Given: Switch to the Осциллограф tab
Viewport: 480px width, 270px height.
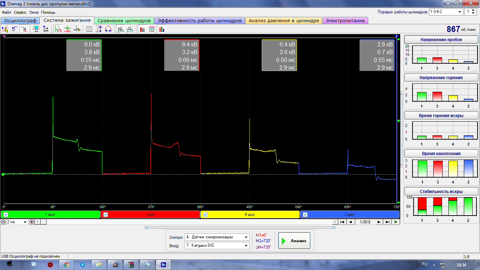Looking at the screenshot, I should [20, 21].
